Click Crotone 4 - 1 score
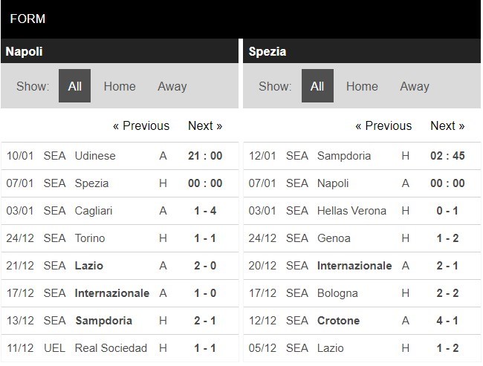The height and width of the screenshot is (366, 483). [447, 321]
